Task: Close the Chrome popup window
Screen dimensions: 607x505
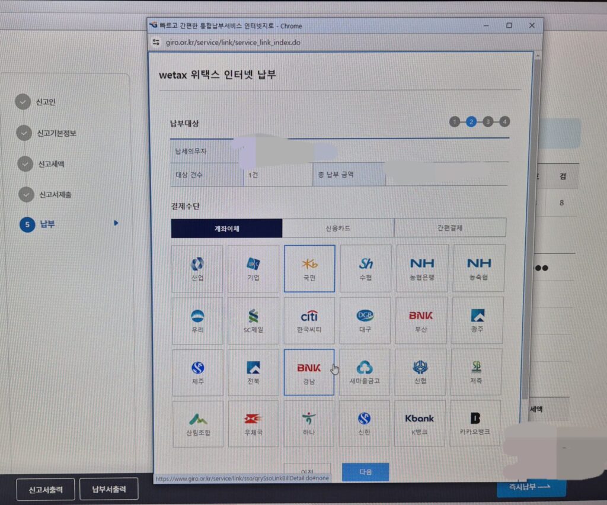Action: [532, 25]
